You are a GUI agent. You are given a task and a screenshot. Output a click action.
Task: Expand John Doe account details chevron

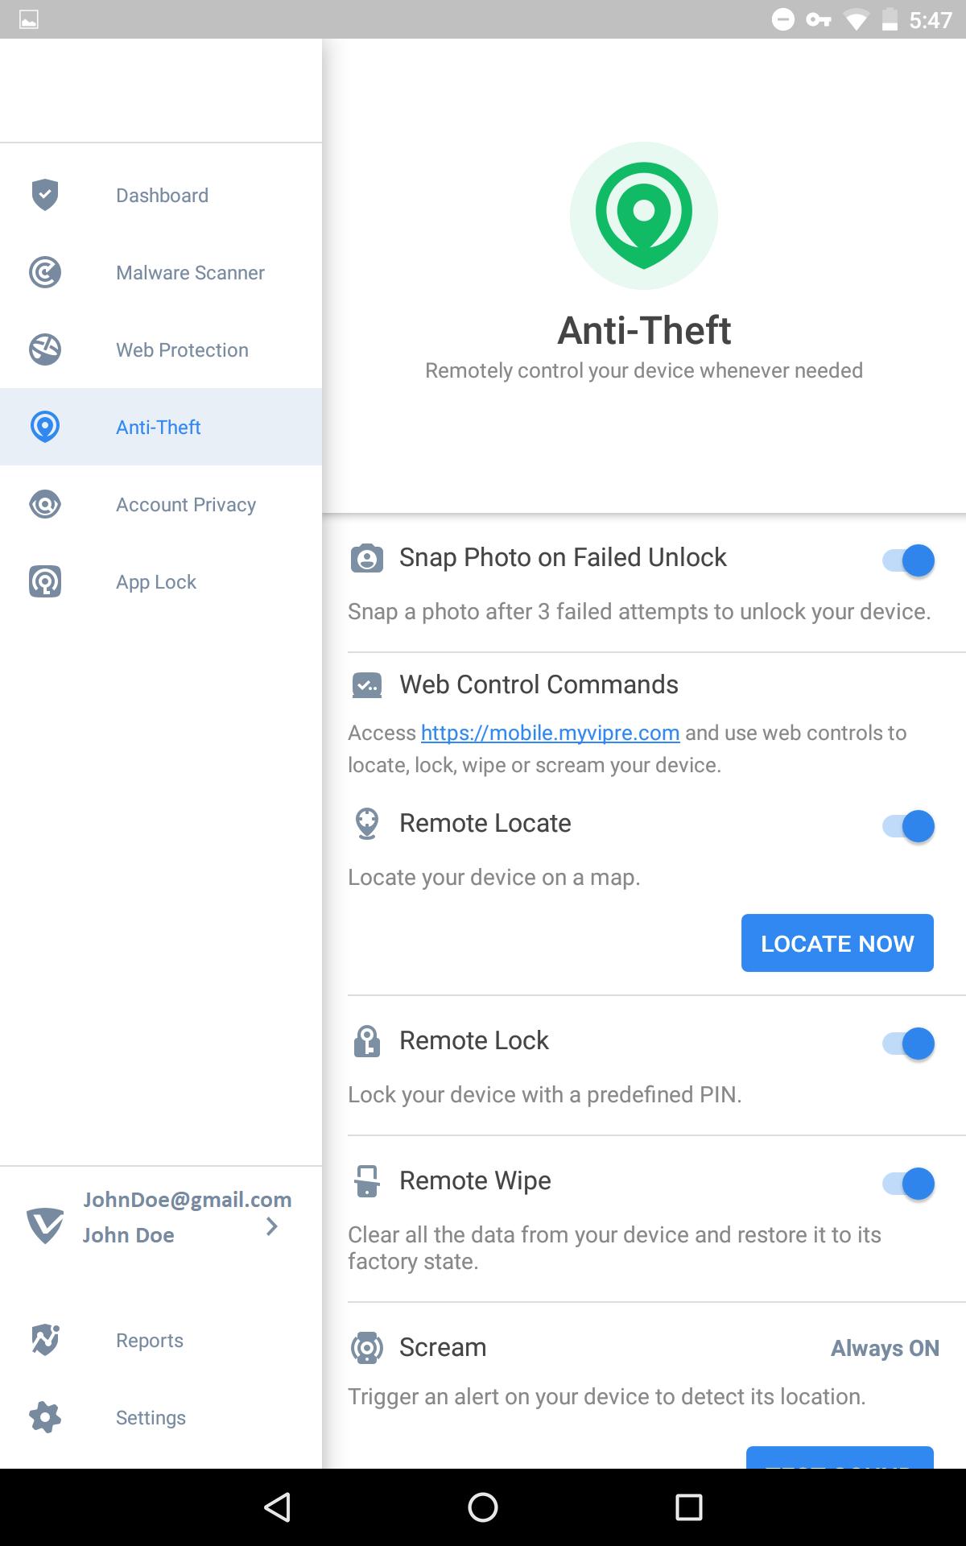click(272, 1226)
